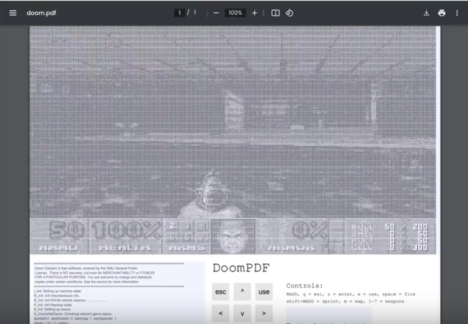Toggle fit to page icon

pyautogui.click(x=275, y=13)
